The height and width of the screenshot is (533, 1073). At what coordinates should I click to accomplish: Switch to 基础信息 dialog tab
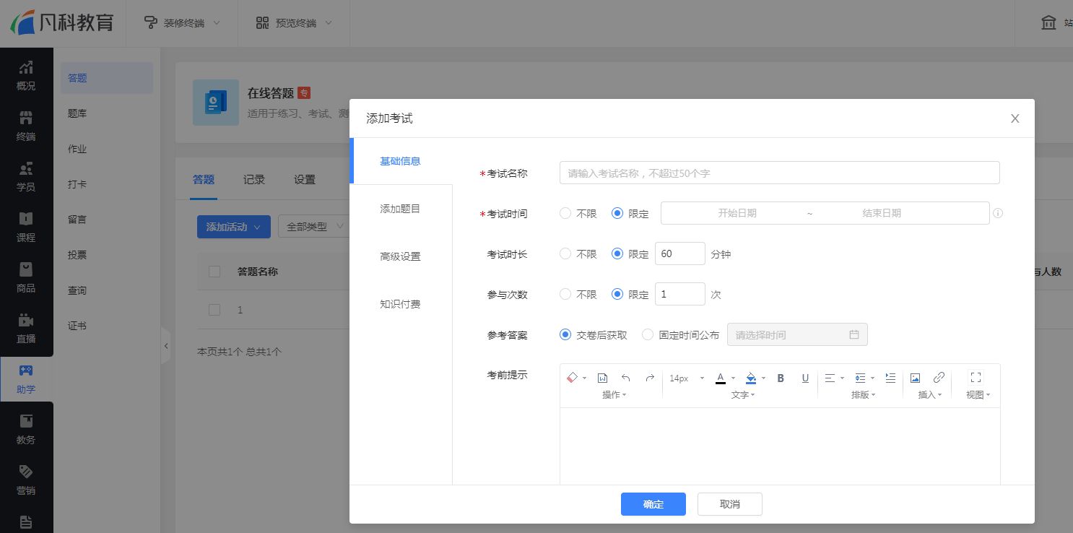[x=401, y=161]
